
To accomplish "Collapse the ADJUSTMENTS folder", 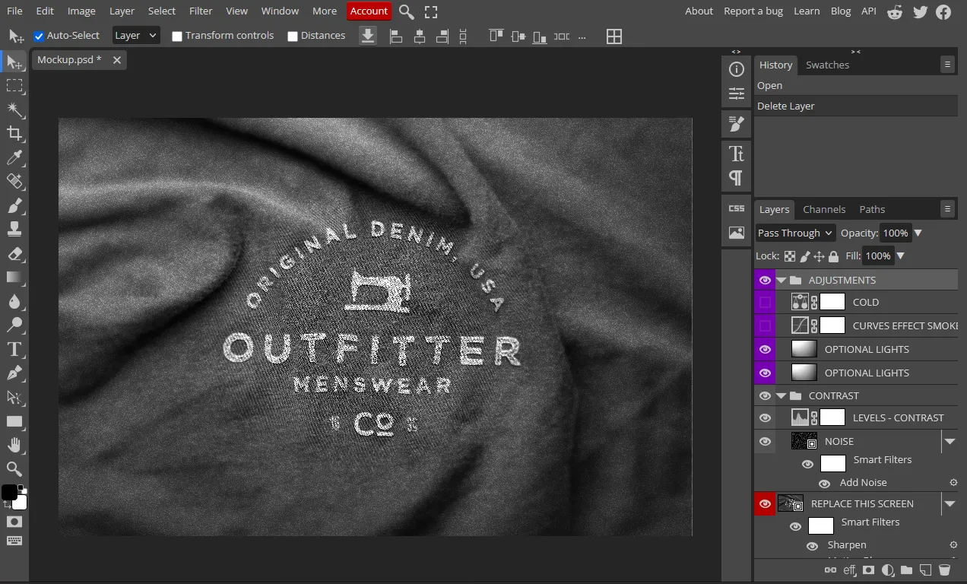I will (x=781, y=280).
